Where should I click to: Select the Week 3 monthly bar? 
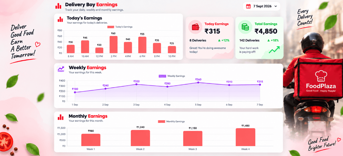coord(193,138)
